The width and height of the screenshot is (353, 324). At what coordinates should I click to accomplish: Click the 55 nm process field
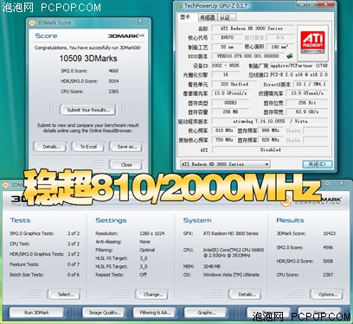pyautogui.click(x=227, y=47)
